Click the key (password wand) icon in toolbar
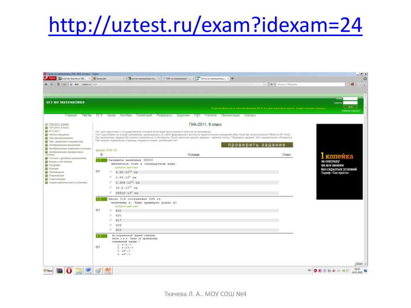This screenshot has height=308, width=411. [65, 84]
